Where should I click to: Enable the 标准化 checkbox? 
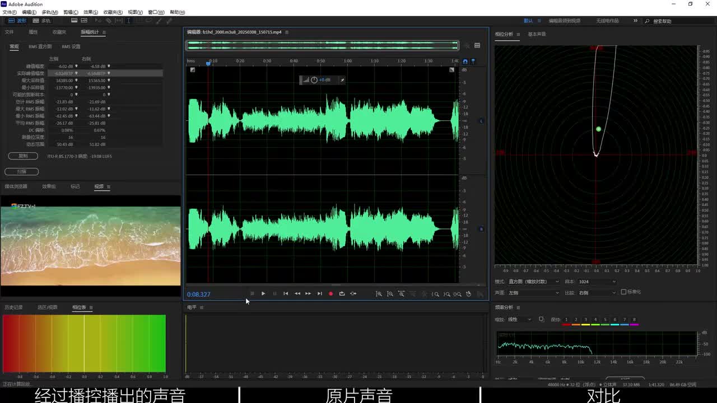623,292
